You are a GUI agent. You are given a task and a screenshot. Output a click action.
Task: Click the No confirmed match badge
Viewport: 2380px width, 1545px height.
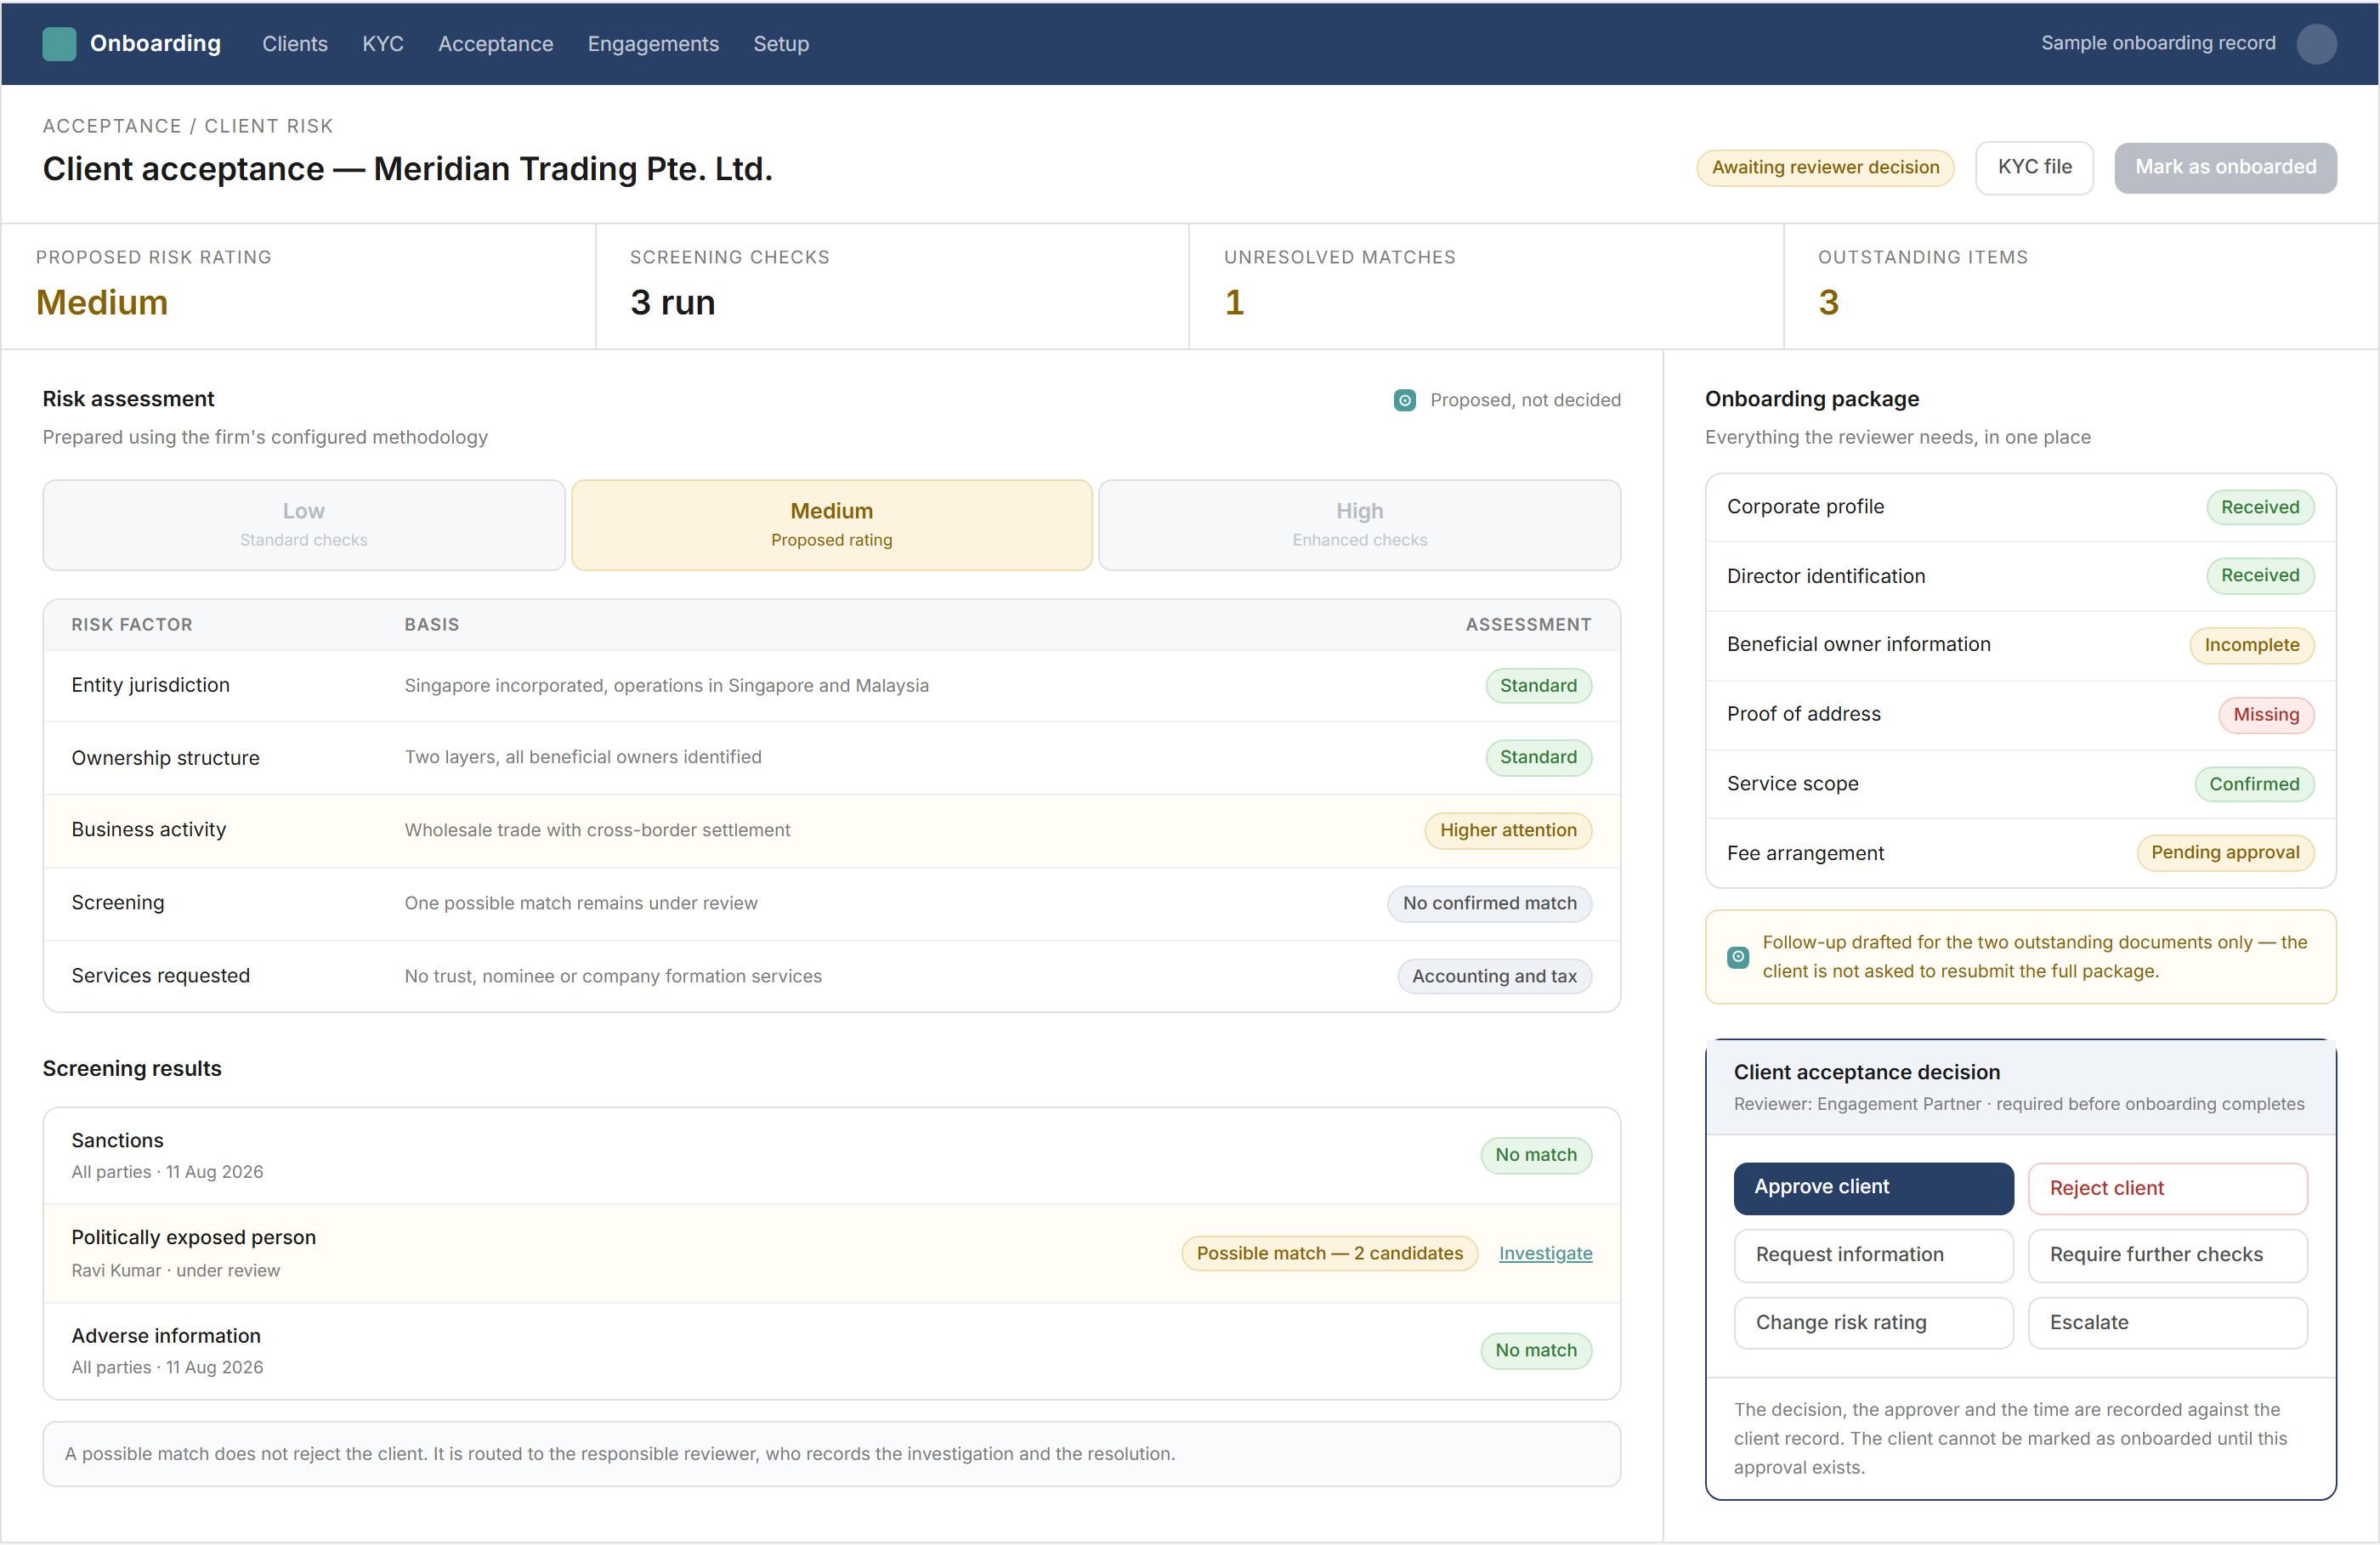[x=1489, y=903]
